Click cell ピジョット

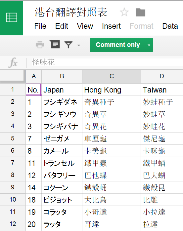pos(62,200)
